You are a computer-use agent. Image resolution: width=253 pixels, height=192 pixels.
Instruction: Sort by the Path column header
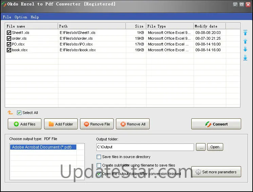pos(92,26)
